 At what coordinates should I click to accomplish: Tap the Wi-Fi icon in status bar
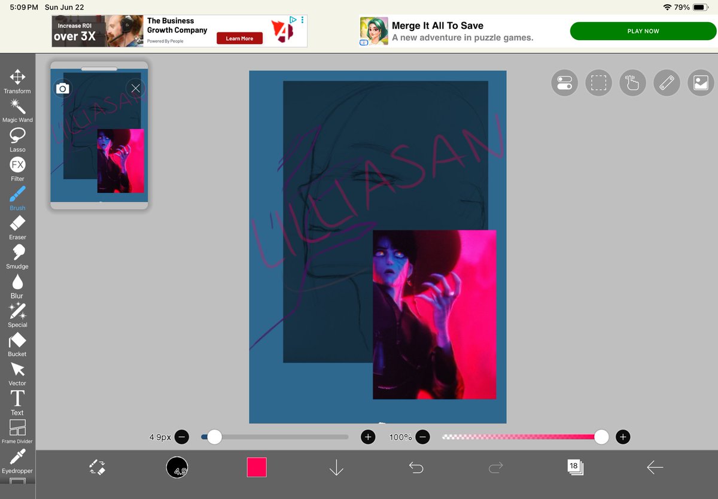[667, 7]
